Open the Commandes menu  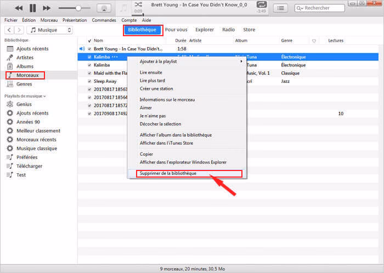coord(104,20)
